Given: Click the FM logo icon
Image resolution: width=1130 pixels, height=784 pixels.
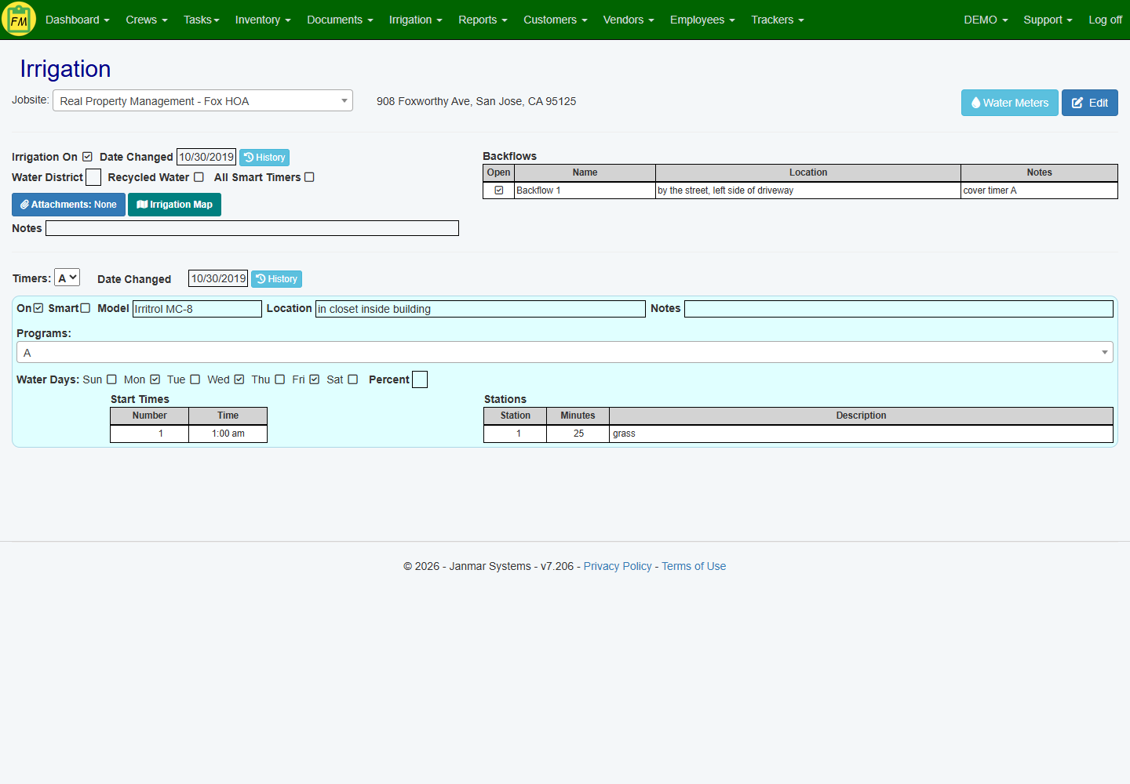Looking at the screenshot, I should [x=19, y=20].
